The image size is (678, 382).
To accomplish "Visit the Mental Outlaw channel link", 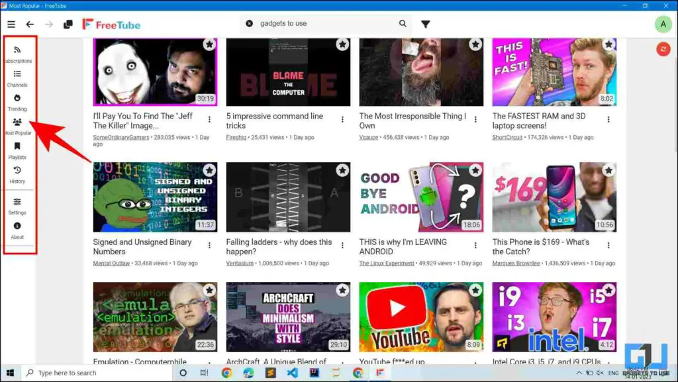I will [x=111, y=263].
